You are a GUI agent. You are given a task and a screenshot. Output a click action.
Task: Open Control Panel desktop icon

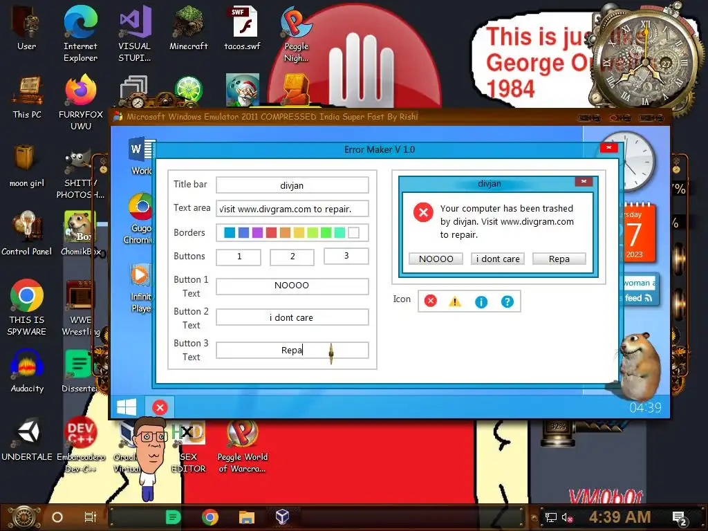point(27,234)
